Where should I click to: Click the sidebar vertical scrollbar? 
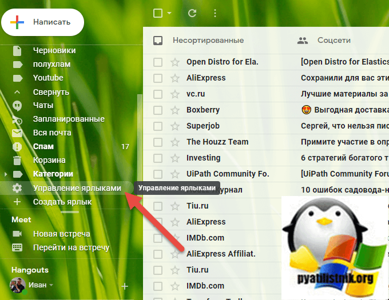[x=140, y=139]
